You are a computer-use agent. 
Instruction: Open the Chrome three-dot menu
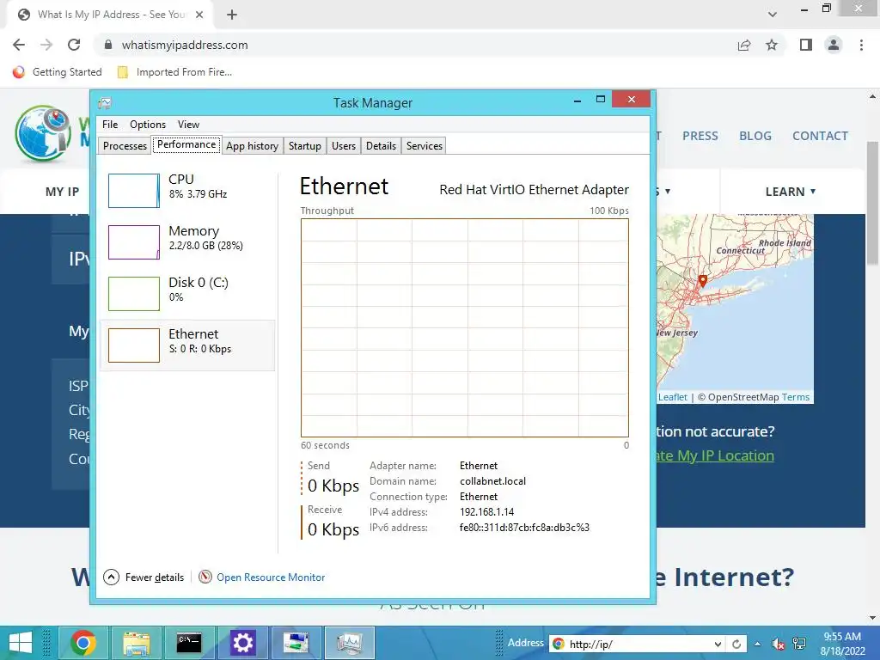(861, 45)
